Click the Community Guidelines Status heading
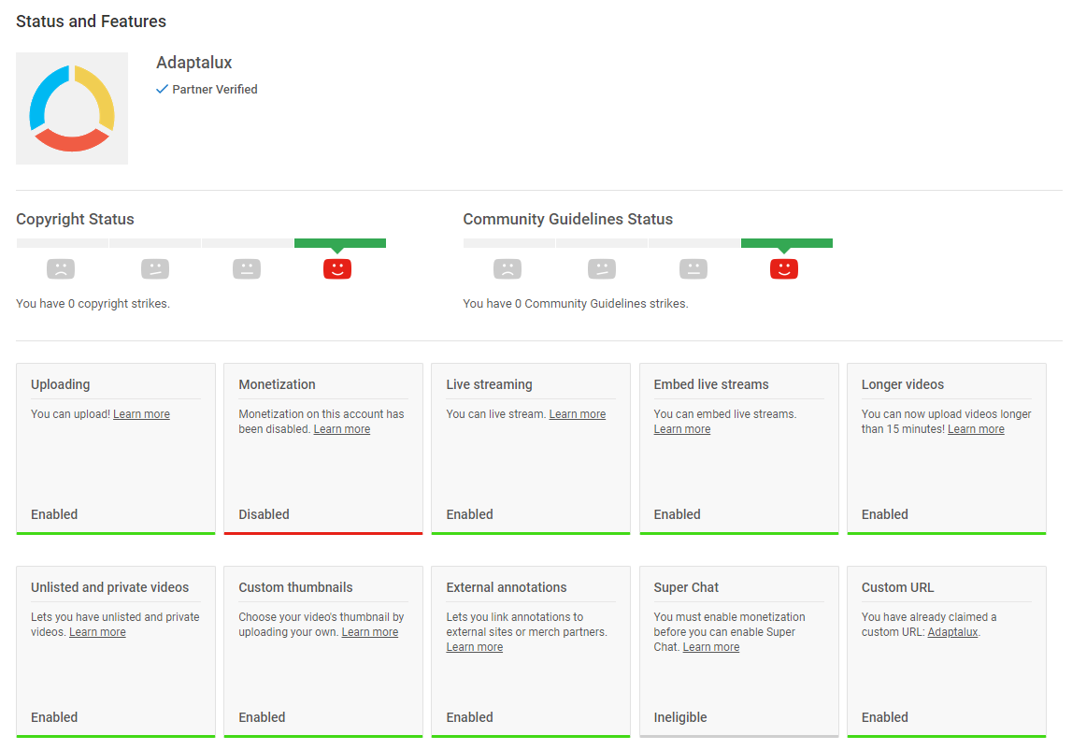This screenshot has width=1072, height=750. coord(568,219)
